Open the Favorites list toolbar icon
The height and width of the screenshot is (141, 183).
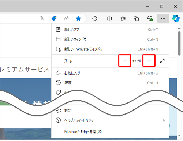click(x=123, y=18)
